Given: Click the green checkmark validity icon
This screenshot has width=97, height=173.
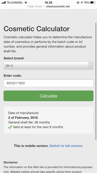Looking at the screenshot, I should [x=10, y=127].
